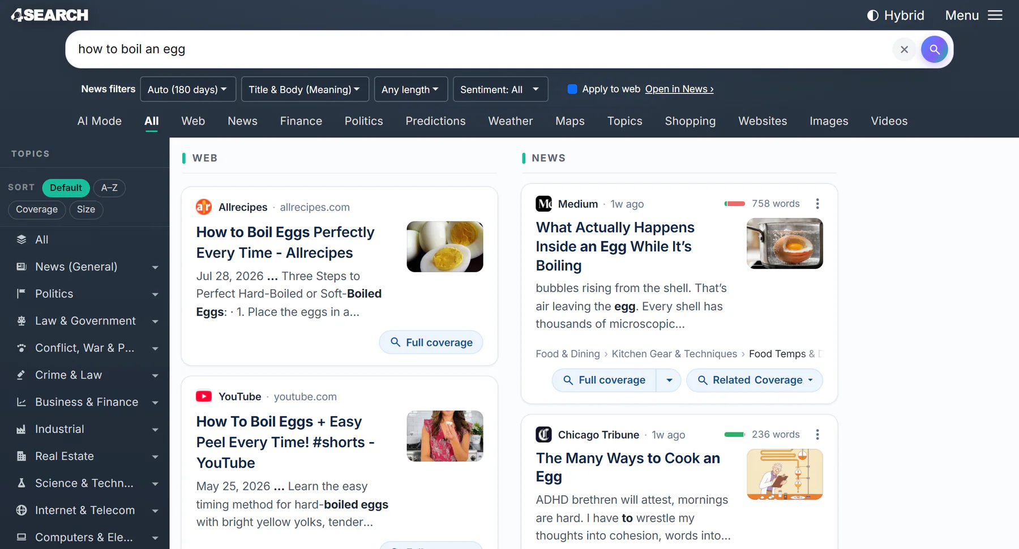Image resolution: width=1019 pixels, height=549 pixels.
Task: Select the News tab
Action: coord(242,121)
